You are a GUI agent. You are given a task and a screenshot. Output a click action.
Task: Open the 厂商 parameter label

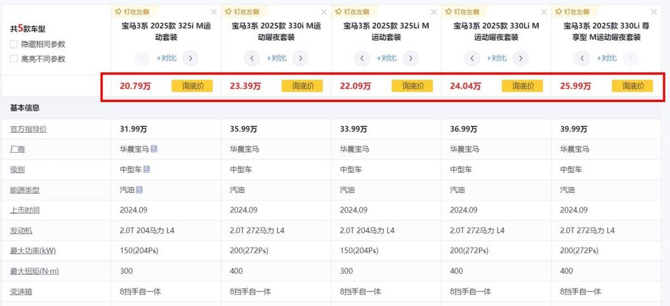(x=17, y=149)
